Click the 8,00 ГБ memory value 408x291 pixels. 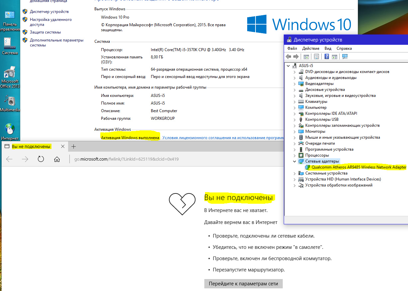click(157, 57)
